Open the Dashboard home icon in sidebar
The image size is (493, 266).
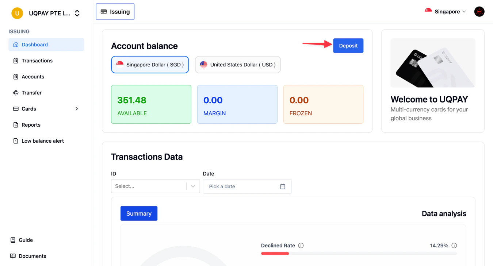(15, 44)
